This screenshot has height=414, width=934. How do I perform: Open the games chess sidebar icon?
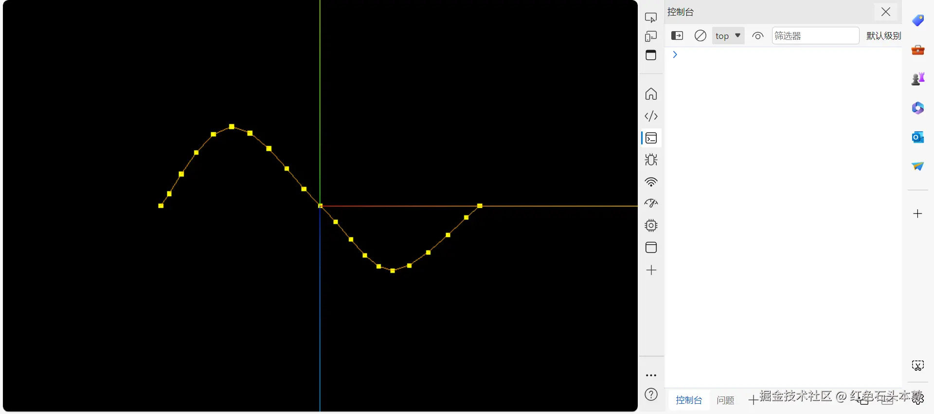coord(918,79)
